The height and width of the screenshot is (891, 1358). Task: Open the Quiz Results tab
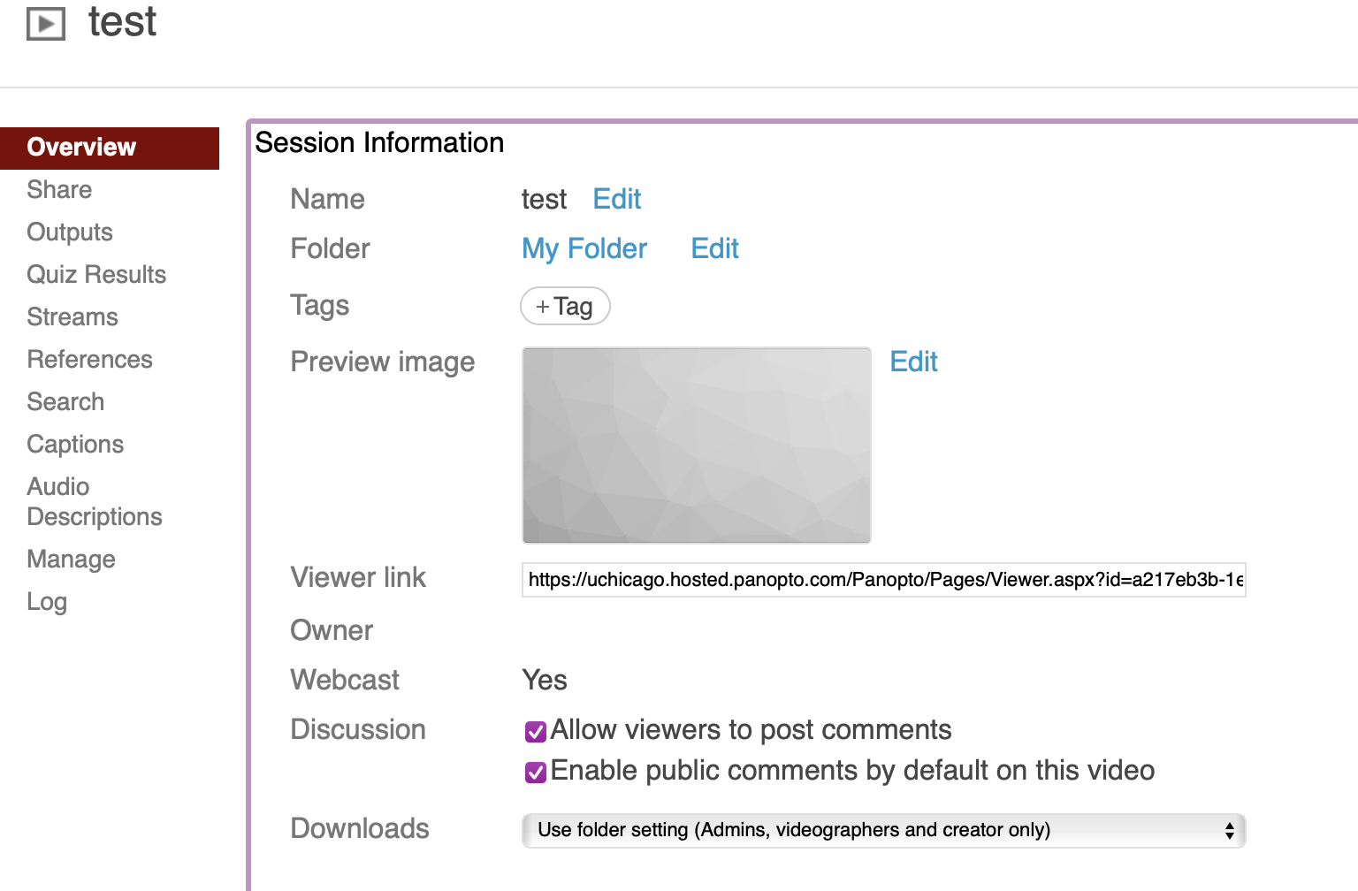click(x=96, y=275)
